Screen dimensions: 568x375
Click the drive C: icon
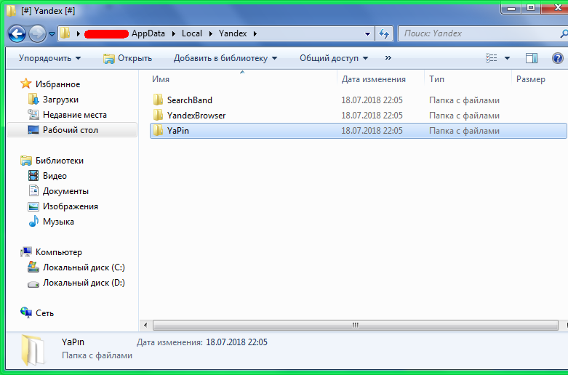click(x=33, y=267)
